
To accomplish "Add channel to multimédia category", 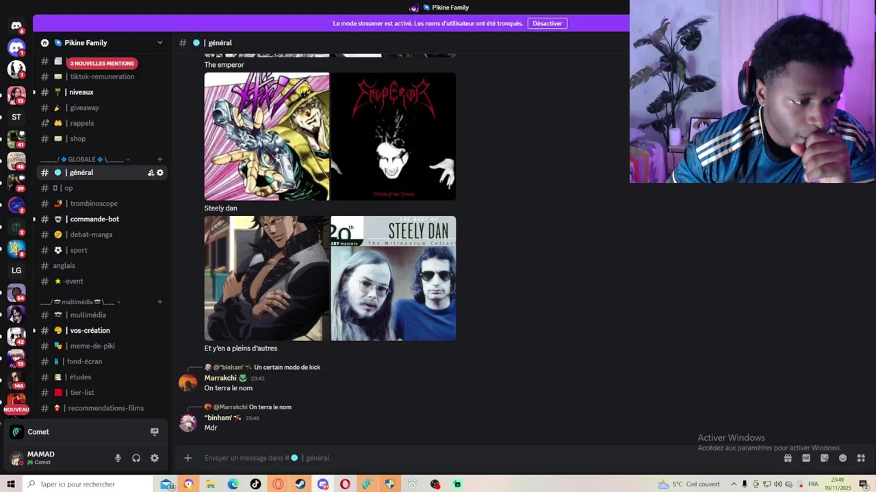I will (x=160, y=301).
